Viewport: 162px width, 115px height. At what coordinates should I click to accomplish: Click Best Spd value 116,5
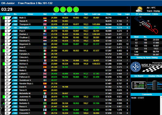(156, 49)
